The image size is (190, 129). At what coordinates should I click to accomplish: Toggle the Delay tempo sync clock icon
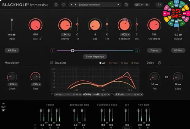[159, 63]
